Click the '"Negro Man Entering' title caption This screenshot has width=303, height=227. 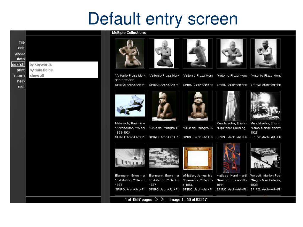[x=265, y=180]
